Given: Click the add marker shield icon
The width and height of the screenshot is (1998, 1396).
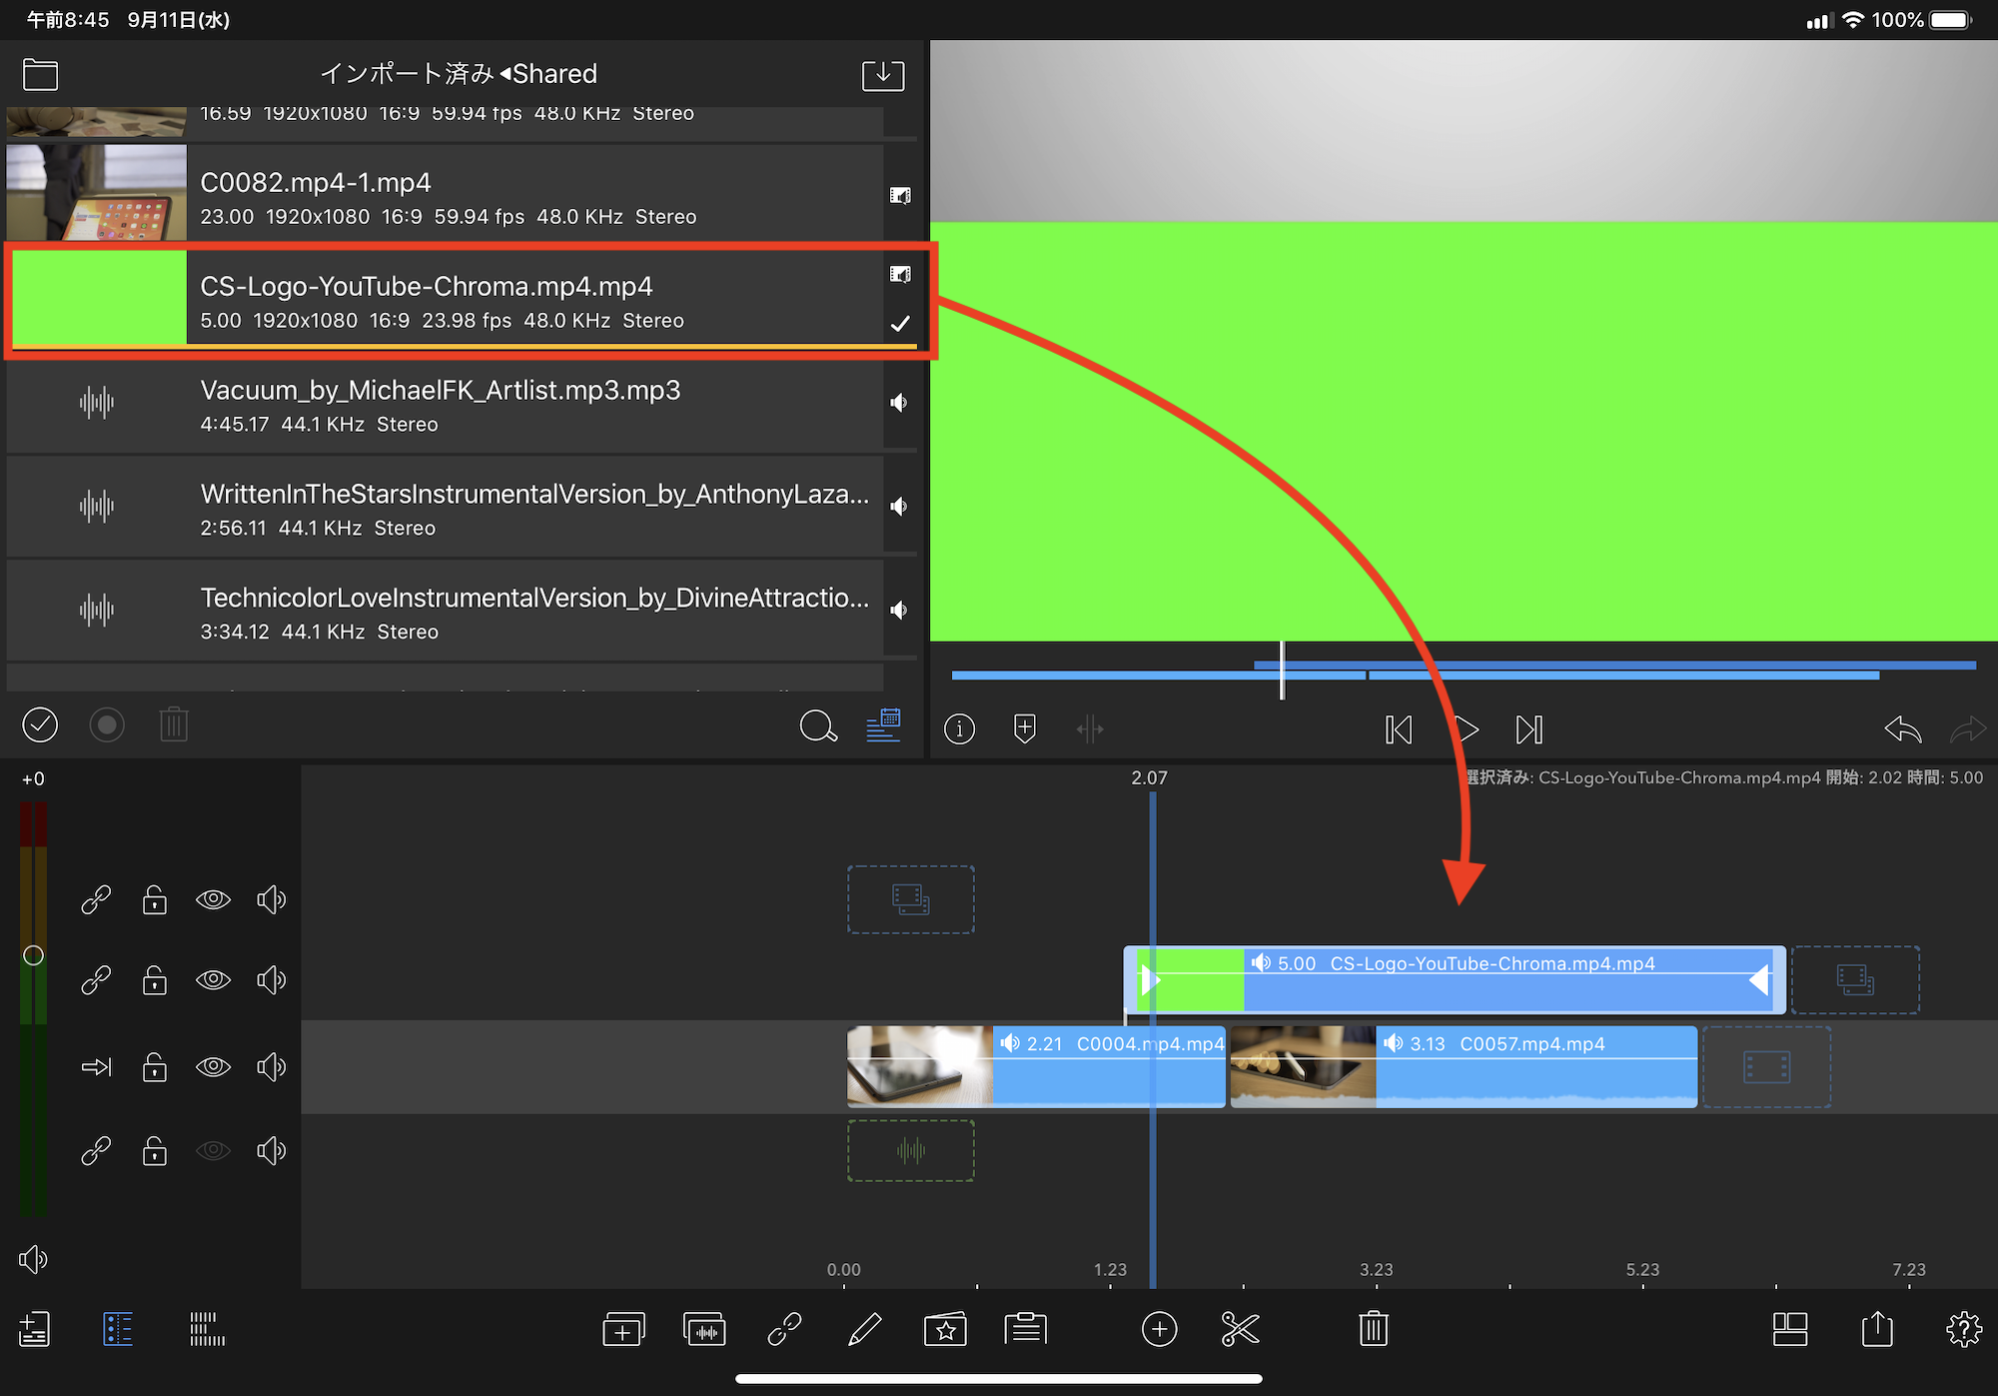Looking at the screenshot, I should 1024,728.
